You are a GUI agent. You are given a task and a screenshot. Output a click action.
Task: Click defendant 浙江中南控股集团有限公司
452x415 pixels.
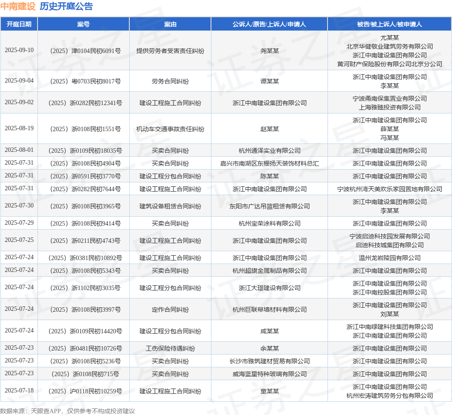pyautogui.click(x=389, y=292)
